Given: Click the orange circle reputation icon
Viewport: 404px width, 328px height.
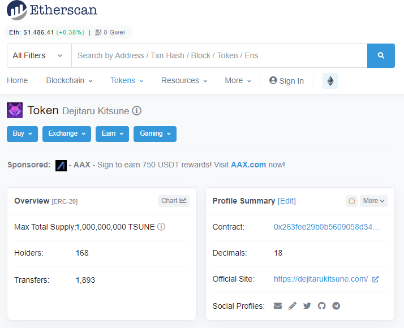Looking at the screenshot, I should (351, 201).
